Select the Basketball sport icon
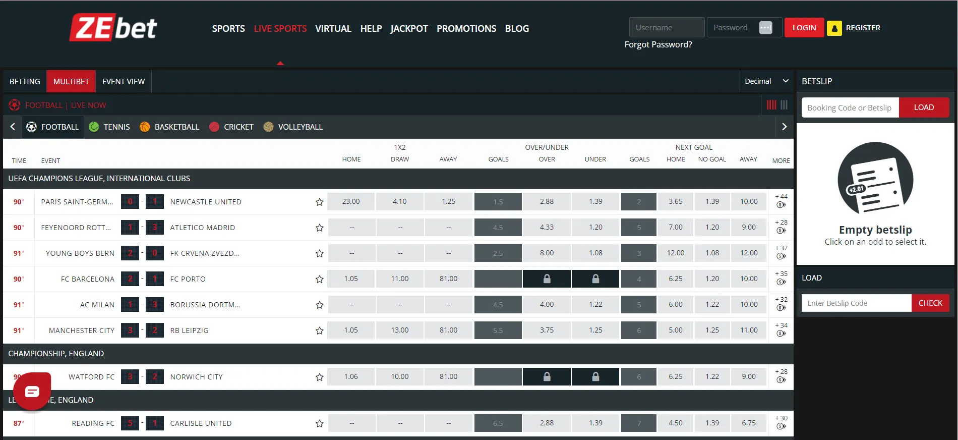Screen dimensions: 958x440 click(x=145, y=127)
